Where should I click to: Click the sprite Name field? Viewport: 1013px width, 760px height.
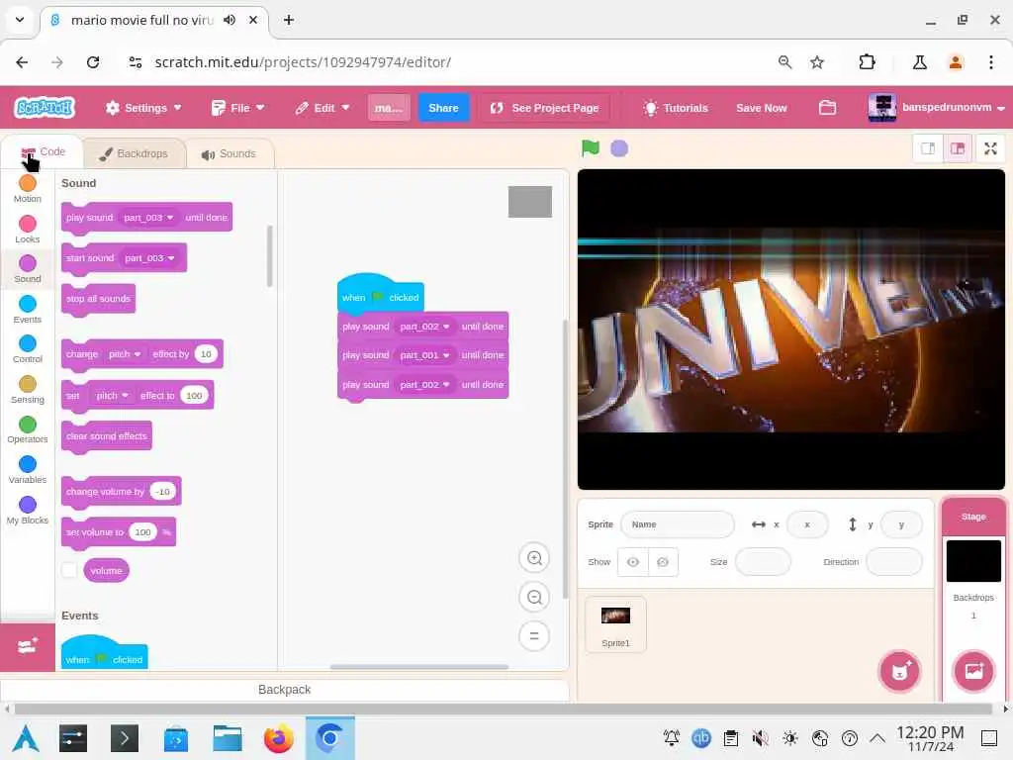tap(677, 524)
